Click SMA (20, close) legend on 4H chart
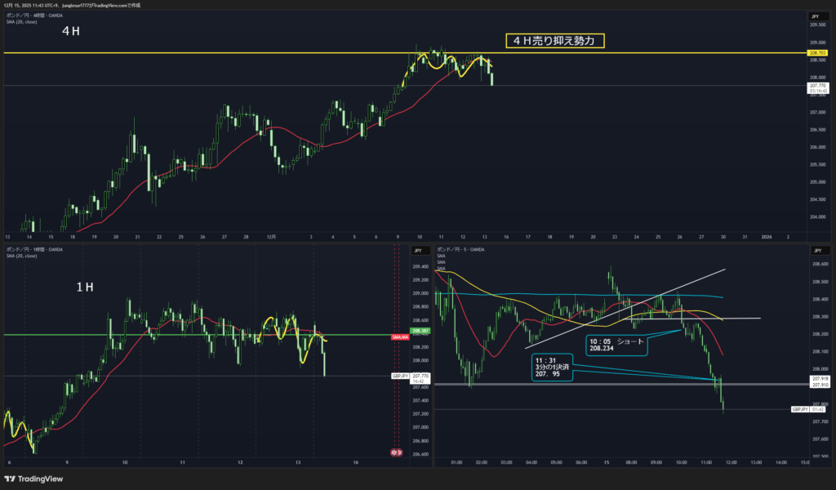Image resolution: width=836 pixels, height=490 pixels. click(x=22, y=21)
